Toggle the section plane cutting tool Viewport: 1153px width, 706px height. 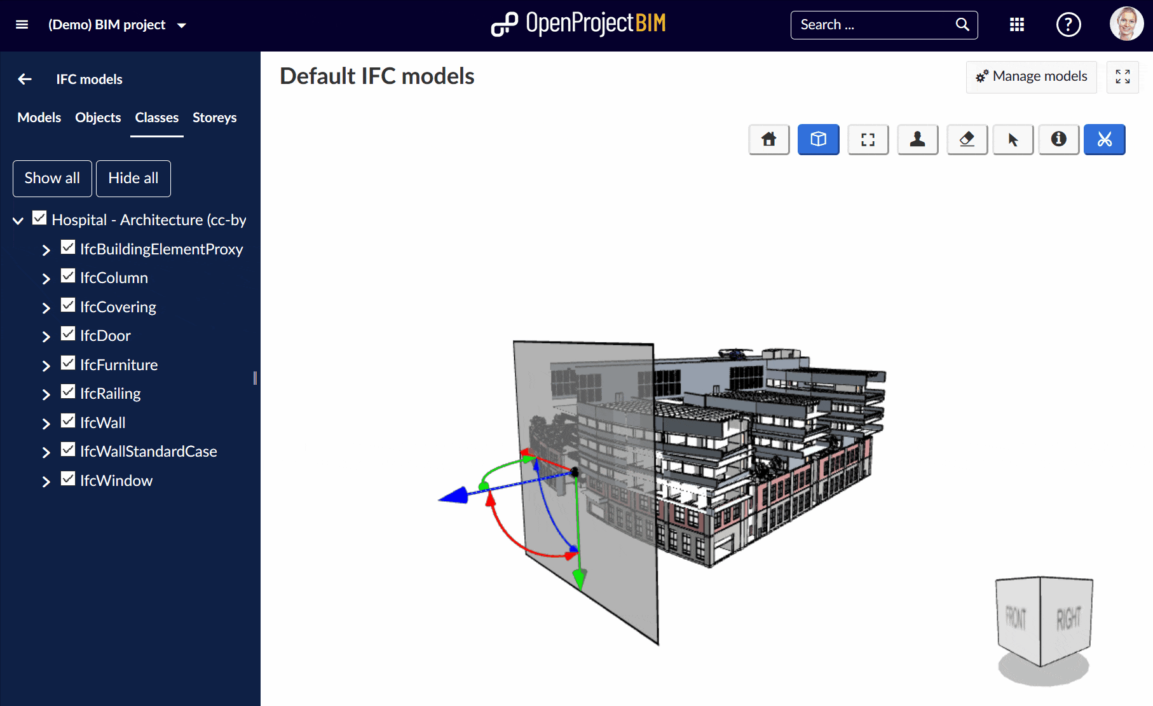[1104, 139]
